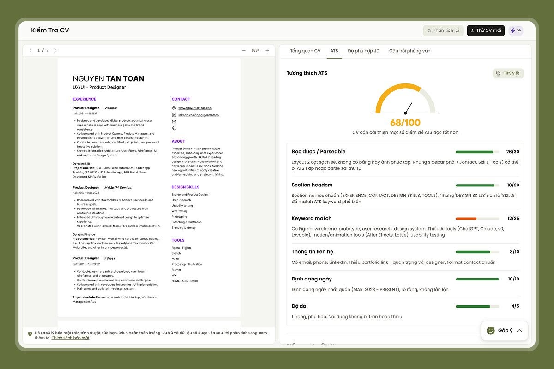Open www.nguyentantoan.com link in CV
Viewport: 554px width, 369px height.
click(195, 108)
